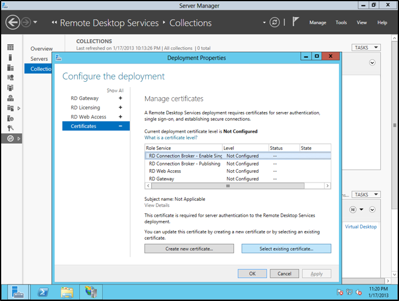Select the Remote Desktop Services sidebar icon
Image resolution: width=399 pixels, height=301 pixels.
coord(11,138)
